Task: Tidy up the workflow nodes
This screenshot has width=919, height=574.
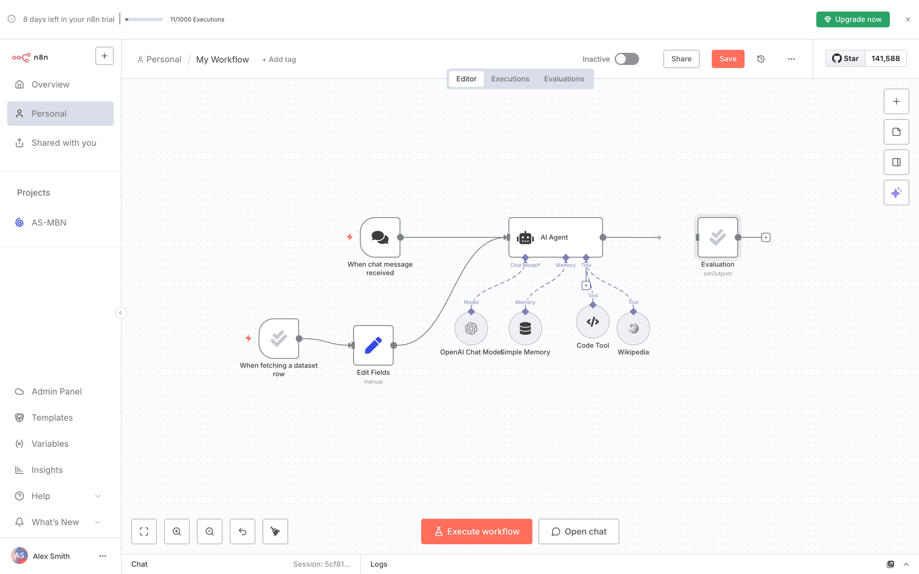Action: 275,531
